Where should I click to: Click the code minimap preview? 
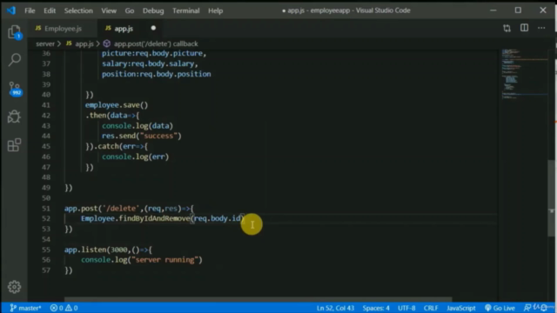[524, 74]
